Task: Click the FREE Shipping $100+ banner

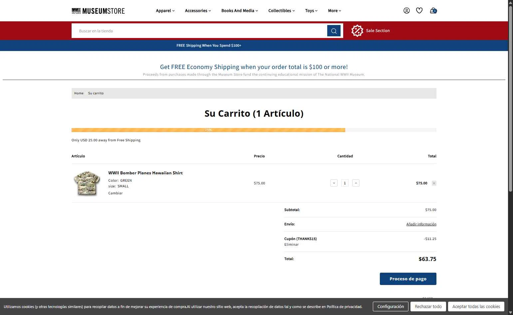Action: tap(209, 45)
